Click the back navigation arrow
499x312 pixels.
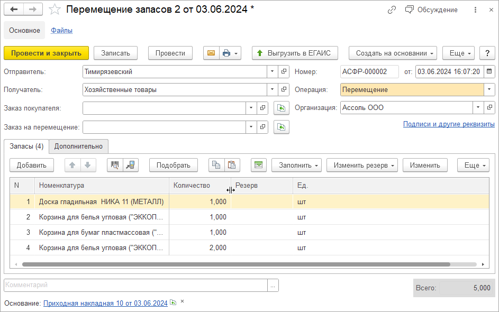pos(14,10)
